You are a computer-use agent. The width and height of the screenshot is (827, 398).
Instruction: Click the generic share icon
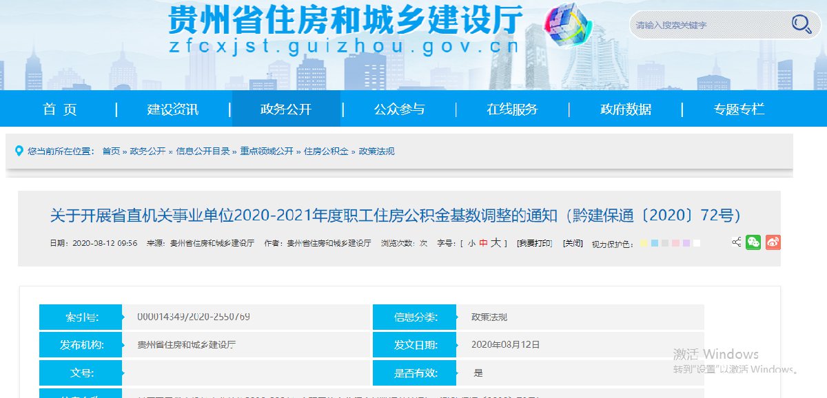(x=736, y=242)
